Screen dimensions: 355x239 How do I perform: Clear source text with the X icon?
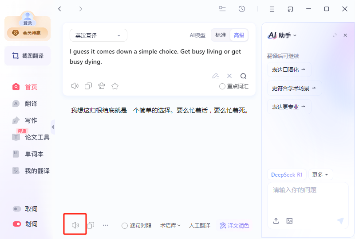[x=229, y=76]
